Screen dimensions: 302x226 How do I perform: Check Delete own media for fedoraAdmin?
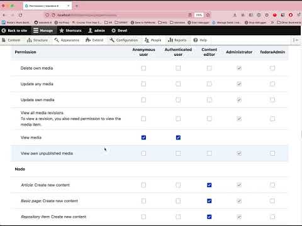click(272, 68)
